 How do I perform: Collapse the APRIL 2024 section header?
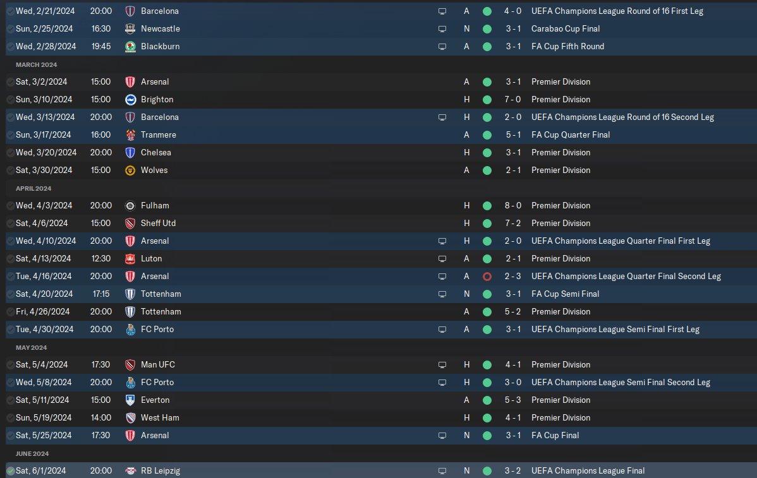tap(33, 189)
